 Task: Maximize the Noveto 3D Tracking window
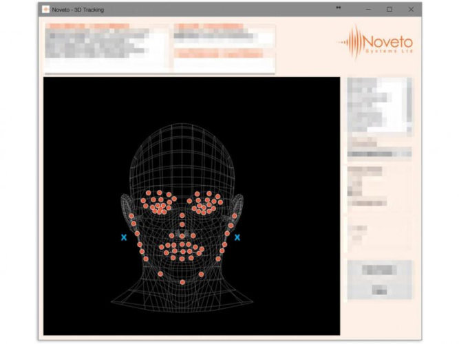tap(389, 10)
